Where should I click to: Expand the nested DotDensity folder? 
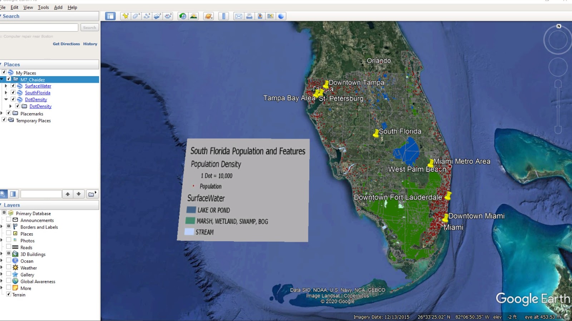click(10, 106)
